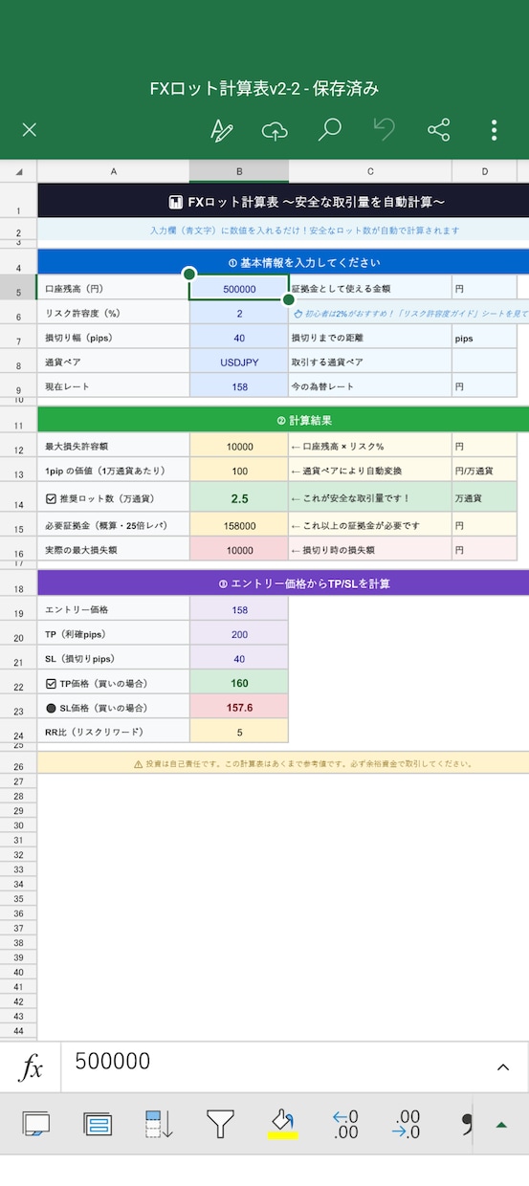The height and width of the screenshot is (1186, 529).
Task: Tap the format as table icon
Action: [98, 1124]
